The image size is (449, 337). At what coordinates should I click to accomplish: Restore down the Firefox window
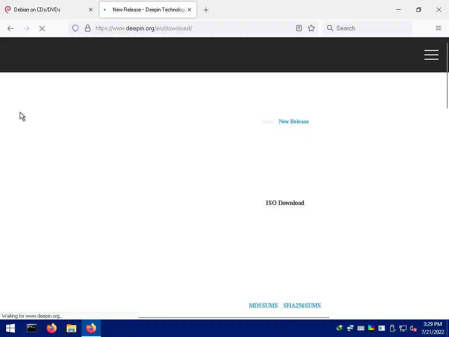point(419,10)
